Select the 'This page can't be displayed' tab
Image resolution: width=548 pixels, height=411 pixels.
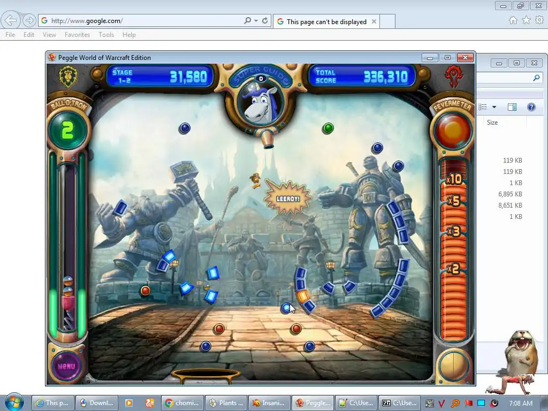point(326,21)
